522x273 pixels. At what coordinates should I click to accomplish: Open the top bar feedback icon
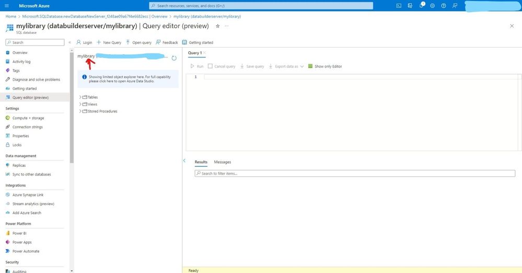[455, 6]
